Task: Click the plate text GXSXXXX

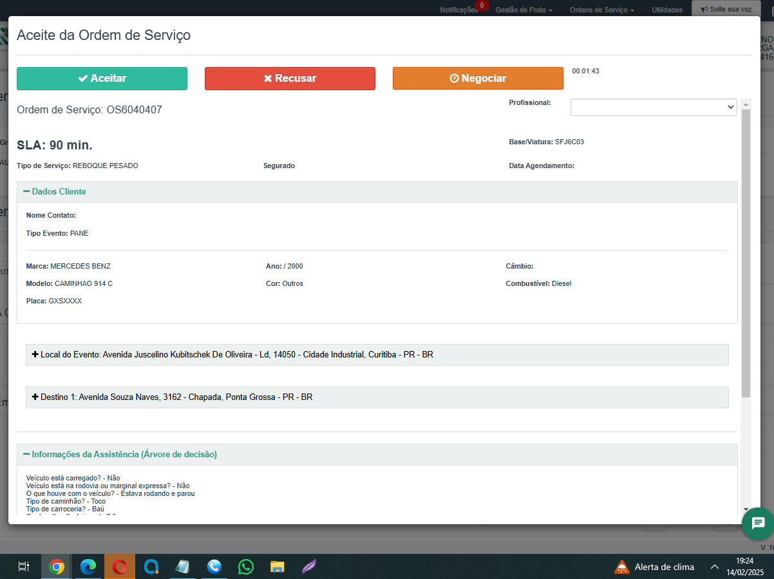Action: pos(66,301)
